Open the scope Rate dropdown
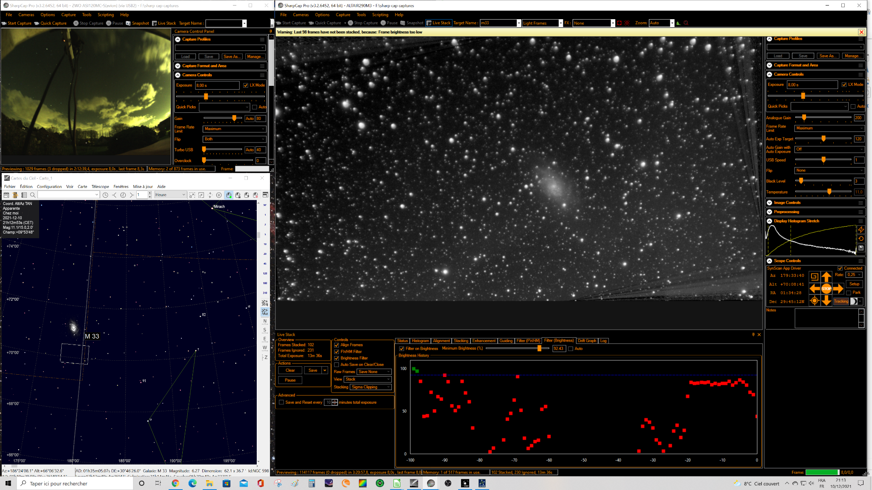Screen dimensions: 872x490 pyautogui.click(x=854, y=275)
